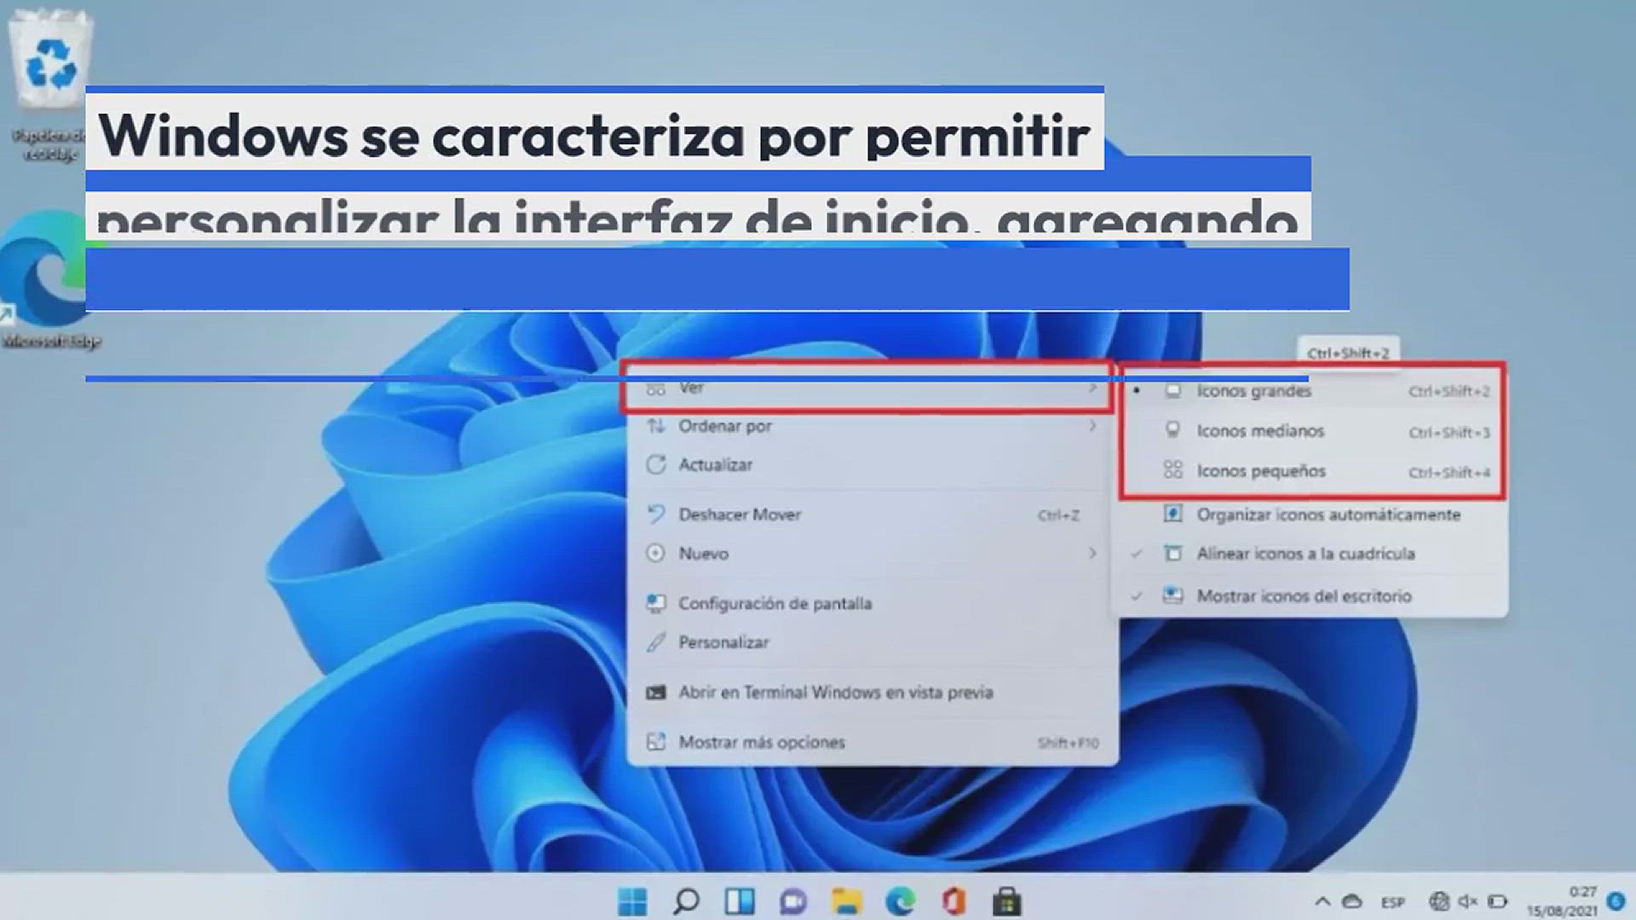
Task: Open File Explorer from the taskbar
Action: coord(846,901)
